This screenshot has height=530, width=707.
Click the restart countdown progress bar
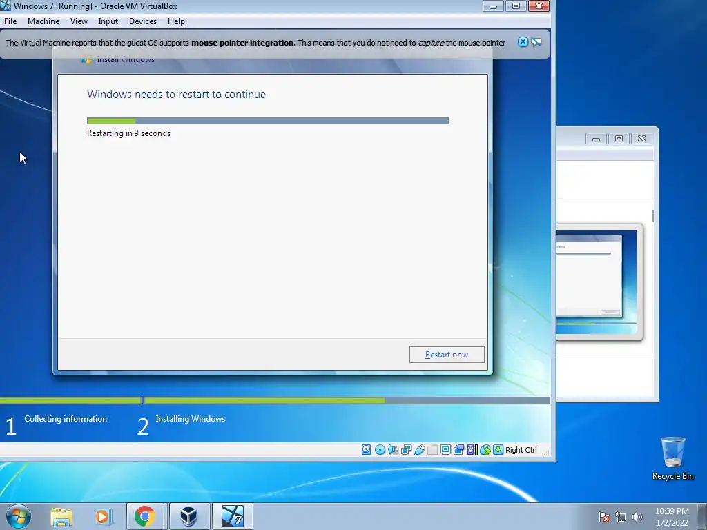268,121
